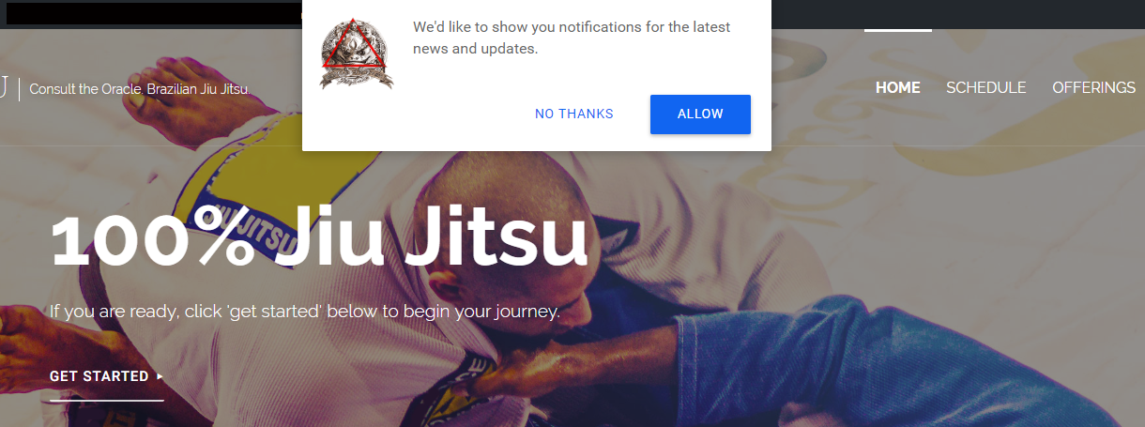Allow notifications with the blue ALLOW button
1145x427 pixels.
point(700,114)
